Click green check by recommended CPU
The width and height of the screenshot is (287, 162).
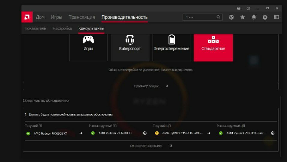coord(221,133)
